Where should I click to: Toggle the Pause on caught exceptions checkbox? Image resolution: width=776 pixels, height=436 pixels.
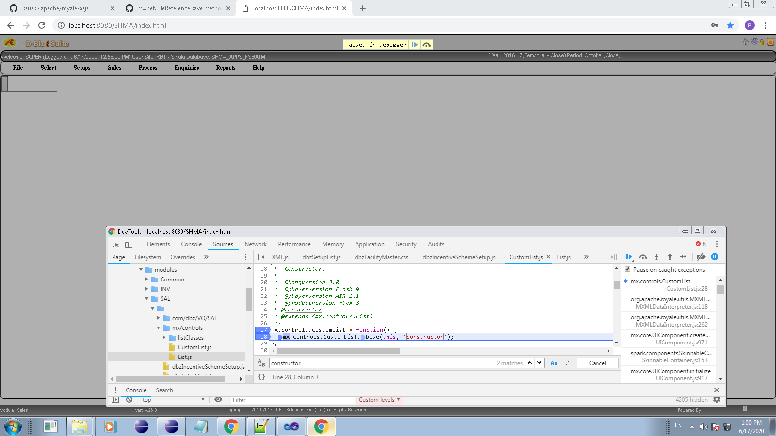pos(628,269)
